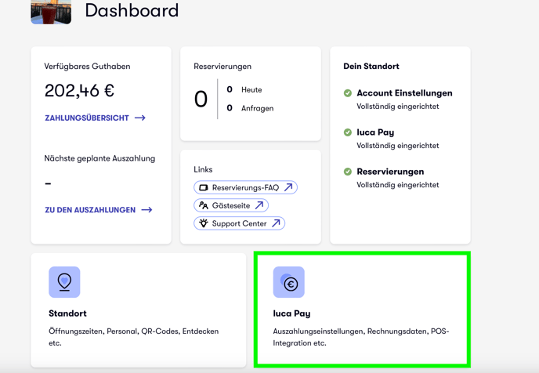Screen dimensions: 539x373
Task: Click the Dein Standort heading
Action: pos(371,67)
